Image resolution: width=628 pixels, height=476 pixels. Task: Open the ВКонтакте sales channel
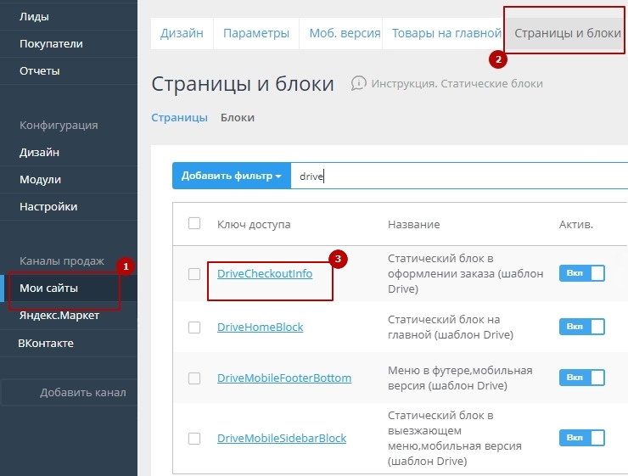click(x=46, y=343)
